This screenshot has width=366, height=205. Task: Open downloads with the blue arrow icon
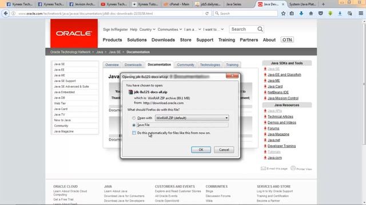coord(301,14)
